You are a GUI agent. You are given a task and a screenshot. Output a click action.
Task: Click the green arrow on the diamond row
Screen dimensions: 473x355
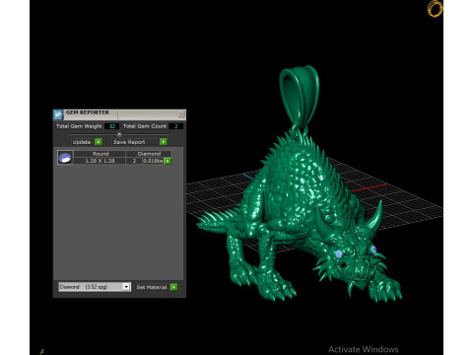pos(168,161)
